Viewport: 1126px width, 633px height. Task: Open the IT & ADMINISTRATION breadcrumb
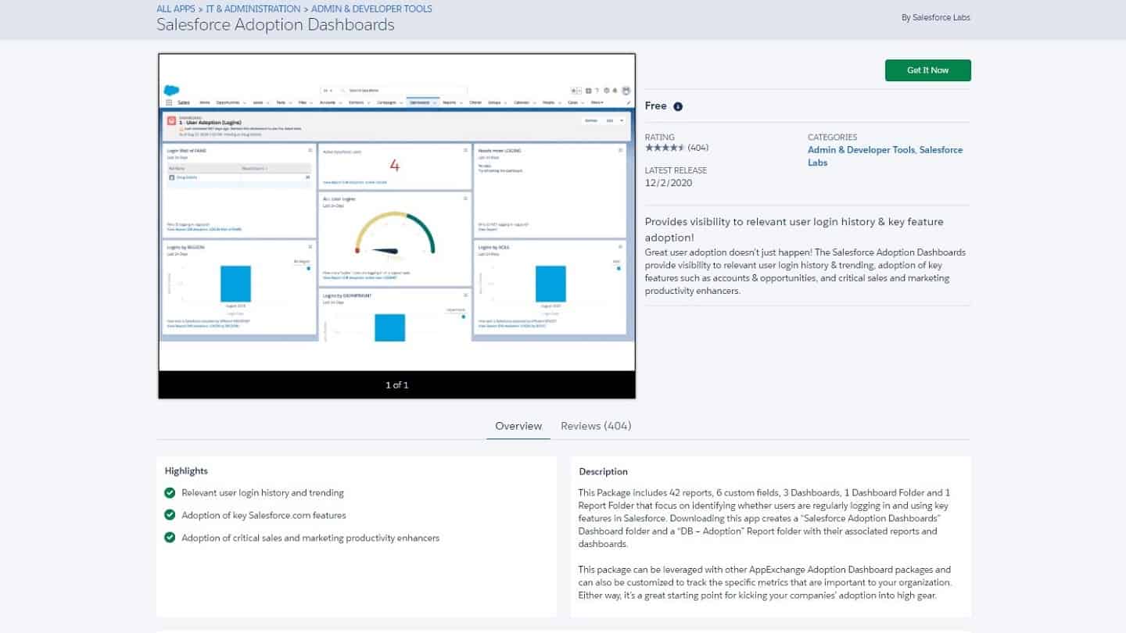click(x=253, y=9)
